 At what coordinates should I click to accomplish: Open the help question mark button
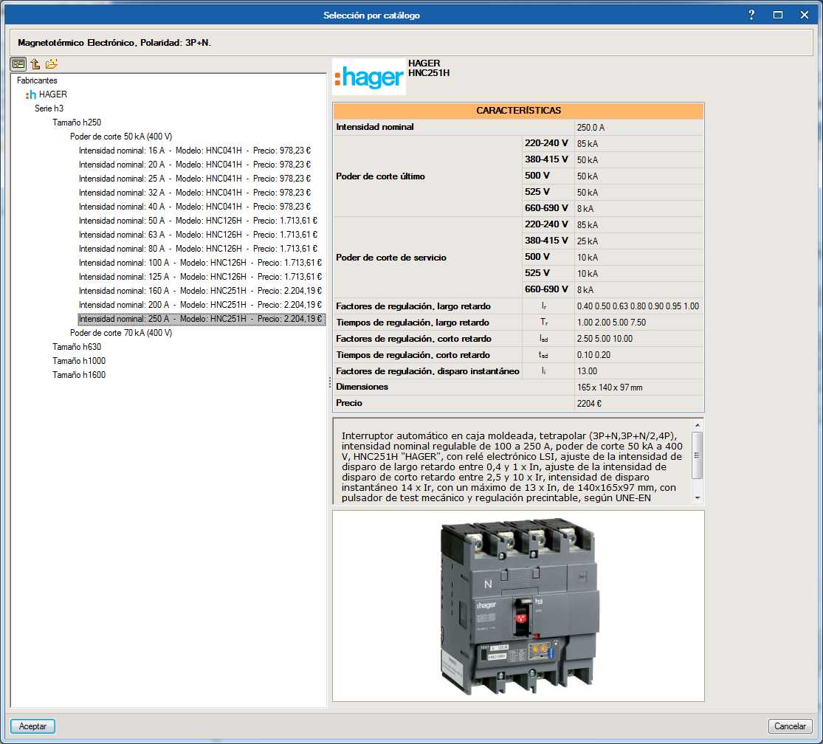[x=751, y=15]
